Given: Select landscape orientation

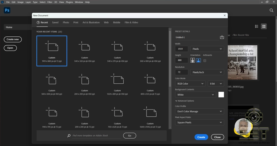Looking at the screenshot, I should click(199, 60).
